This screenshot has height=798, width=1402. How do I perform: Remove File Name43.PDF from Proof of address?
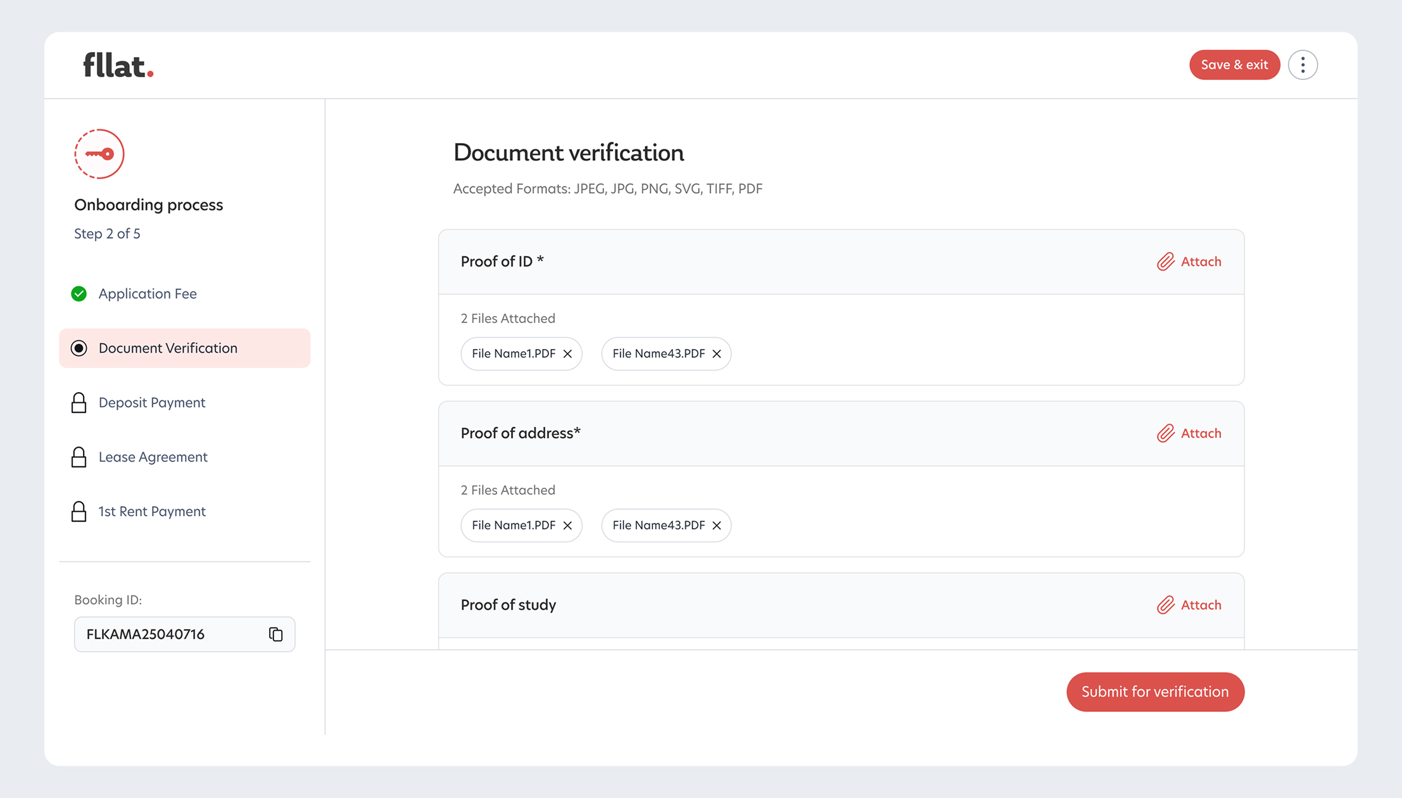tap(716, 525)
